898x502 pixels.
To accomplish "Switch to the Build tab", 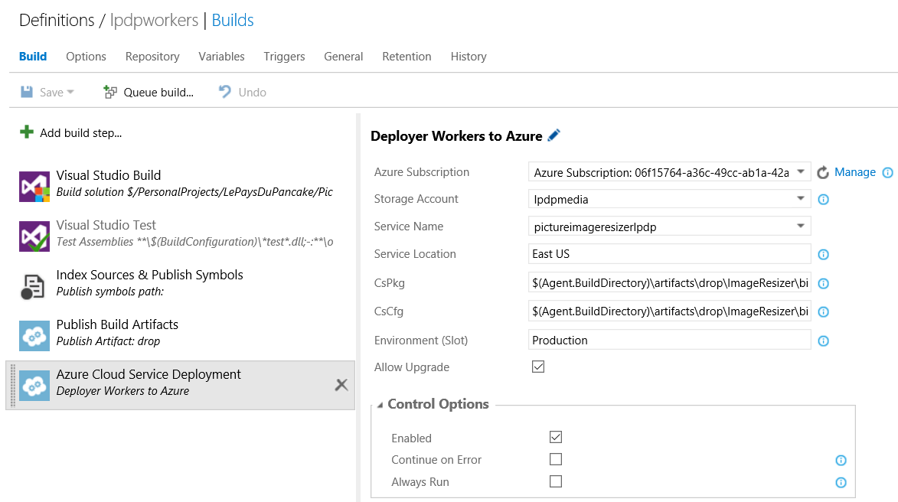I will [x=33, y=56].
